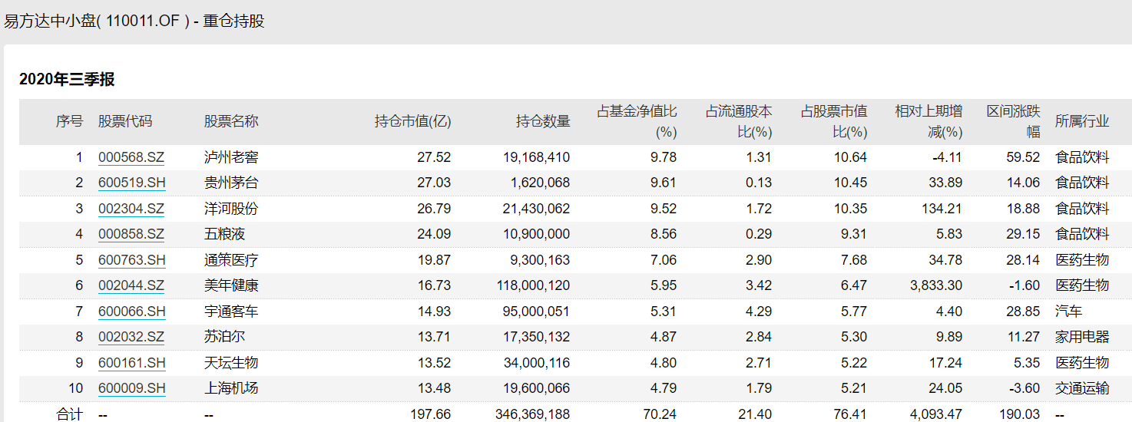Viewport: 1132px width, 422px height.
Task: Sort by 持仓市值(亿) column header
Action: point(412,121)
